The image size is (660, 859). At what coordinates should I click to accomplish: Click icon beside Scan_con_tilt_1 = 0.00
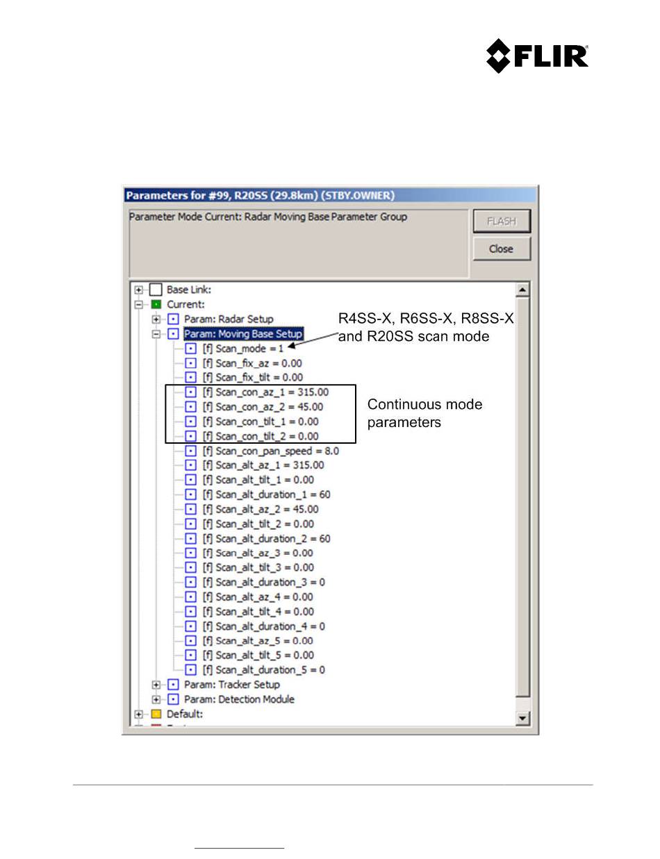click(x=191, y=422)
